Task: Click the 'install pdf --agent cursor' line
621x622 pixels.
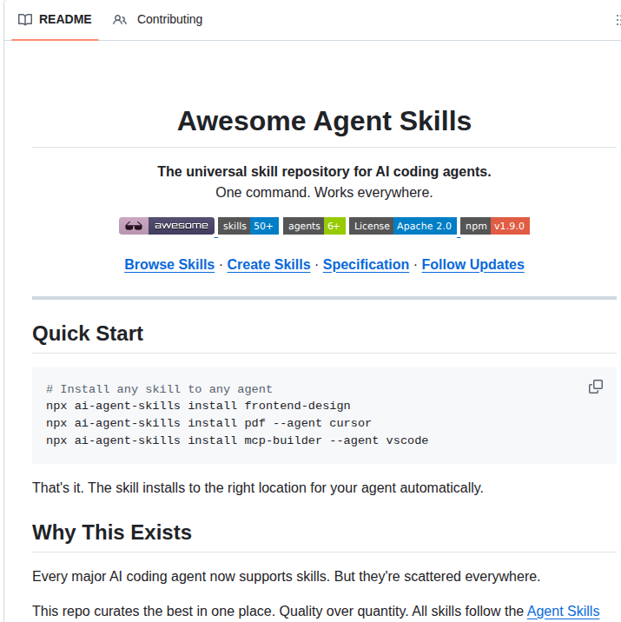Action: [x=208, y=423]
